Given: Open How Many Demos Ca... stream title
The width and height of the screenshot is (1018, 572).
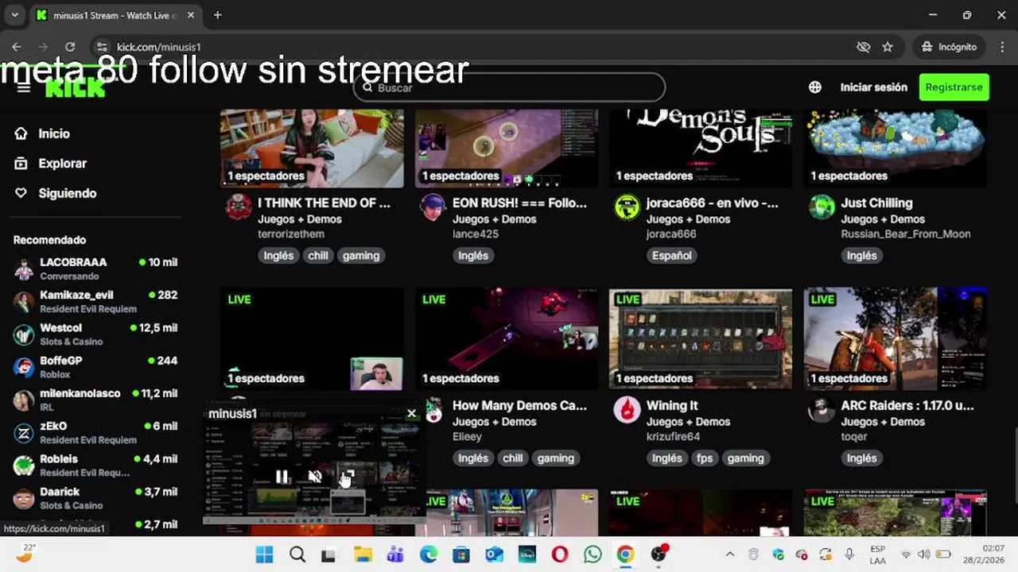Looking at the screenshot, I should 519,405.
